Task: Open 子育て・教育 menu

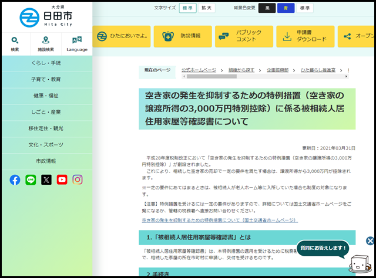Action: point(46,80)
